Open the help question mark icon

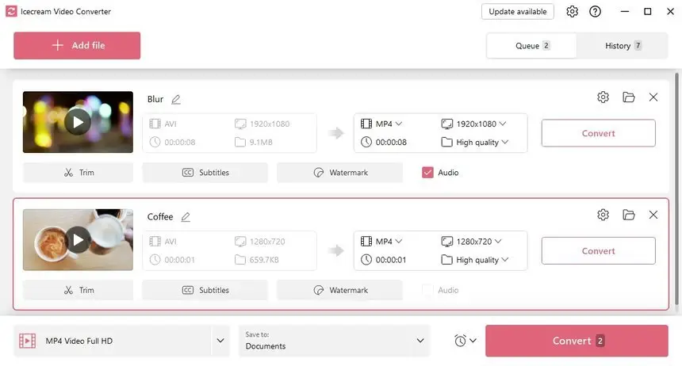pos(596,12)
